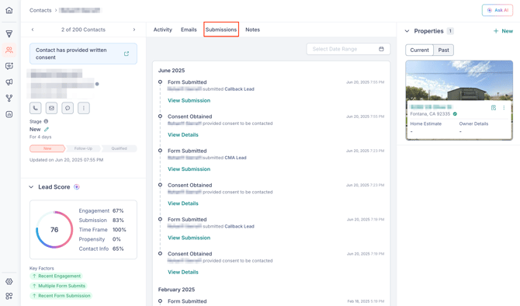Open the Home icon in the sidebar
This screenshot has height=306, width=520.
(9, 10)
